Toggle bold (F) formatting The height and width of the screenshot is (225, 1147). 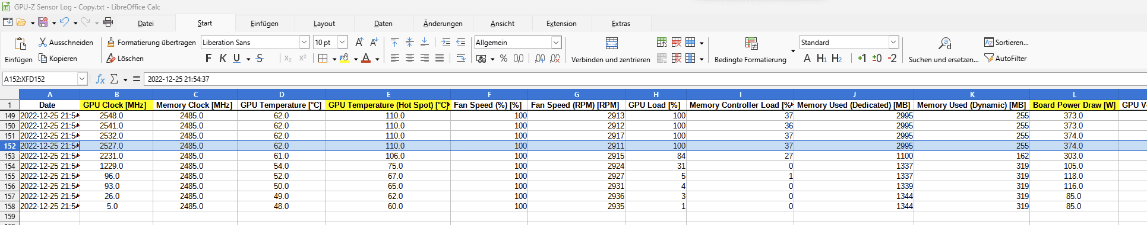coord(208,59)
